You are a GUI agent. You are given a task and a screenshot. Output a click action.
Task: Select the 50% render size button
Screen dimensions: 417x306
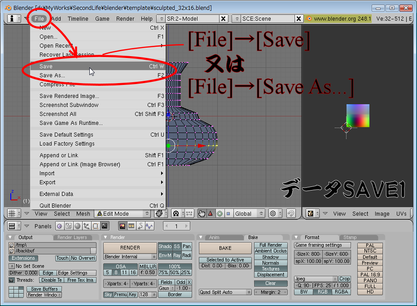(175, 272)
